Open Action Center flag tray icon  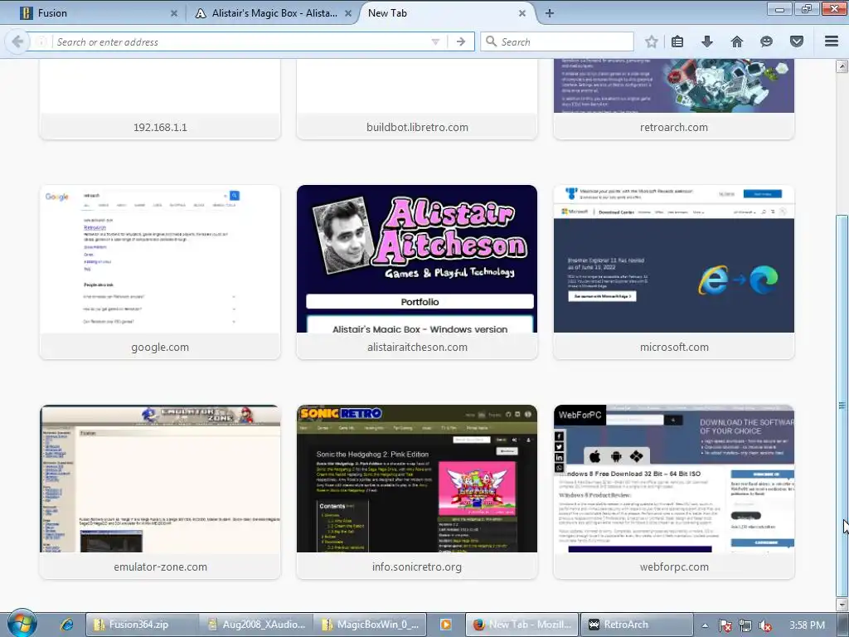[x=725, y=625]
